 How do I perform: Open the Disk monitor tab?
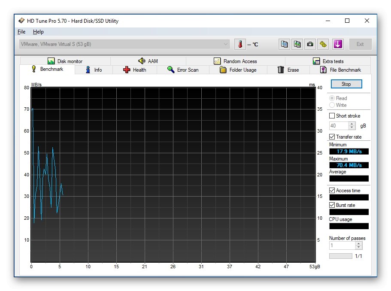pyautogui.click(x=65, y=61)
